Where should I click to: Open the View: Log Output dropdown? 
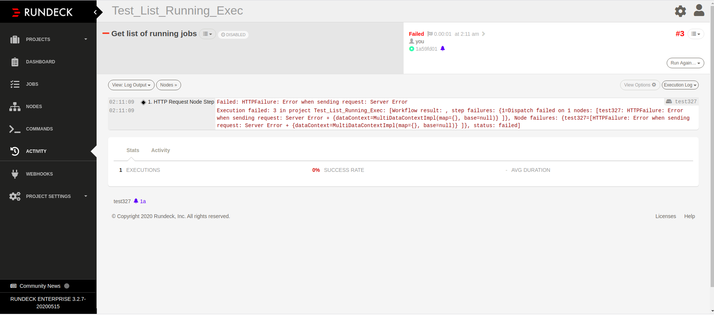[131, 85]
